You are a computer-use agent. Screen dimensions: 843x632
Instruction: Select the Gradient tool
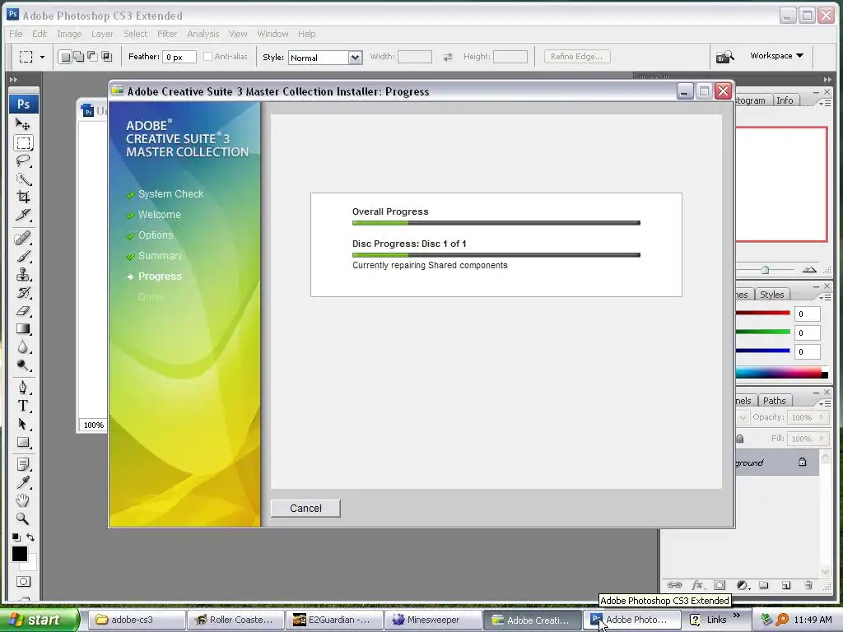22,329
